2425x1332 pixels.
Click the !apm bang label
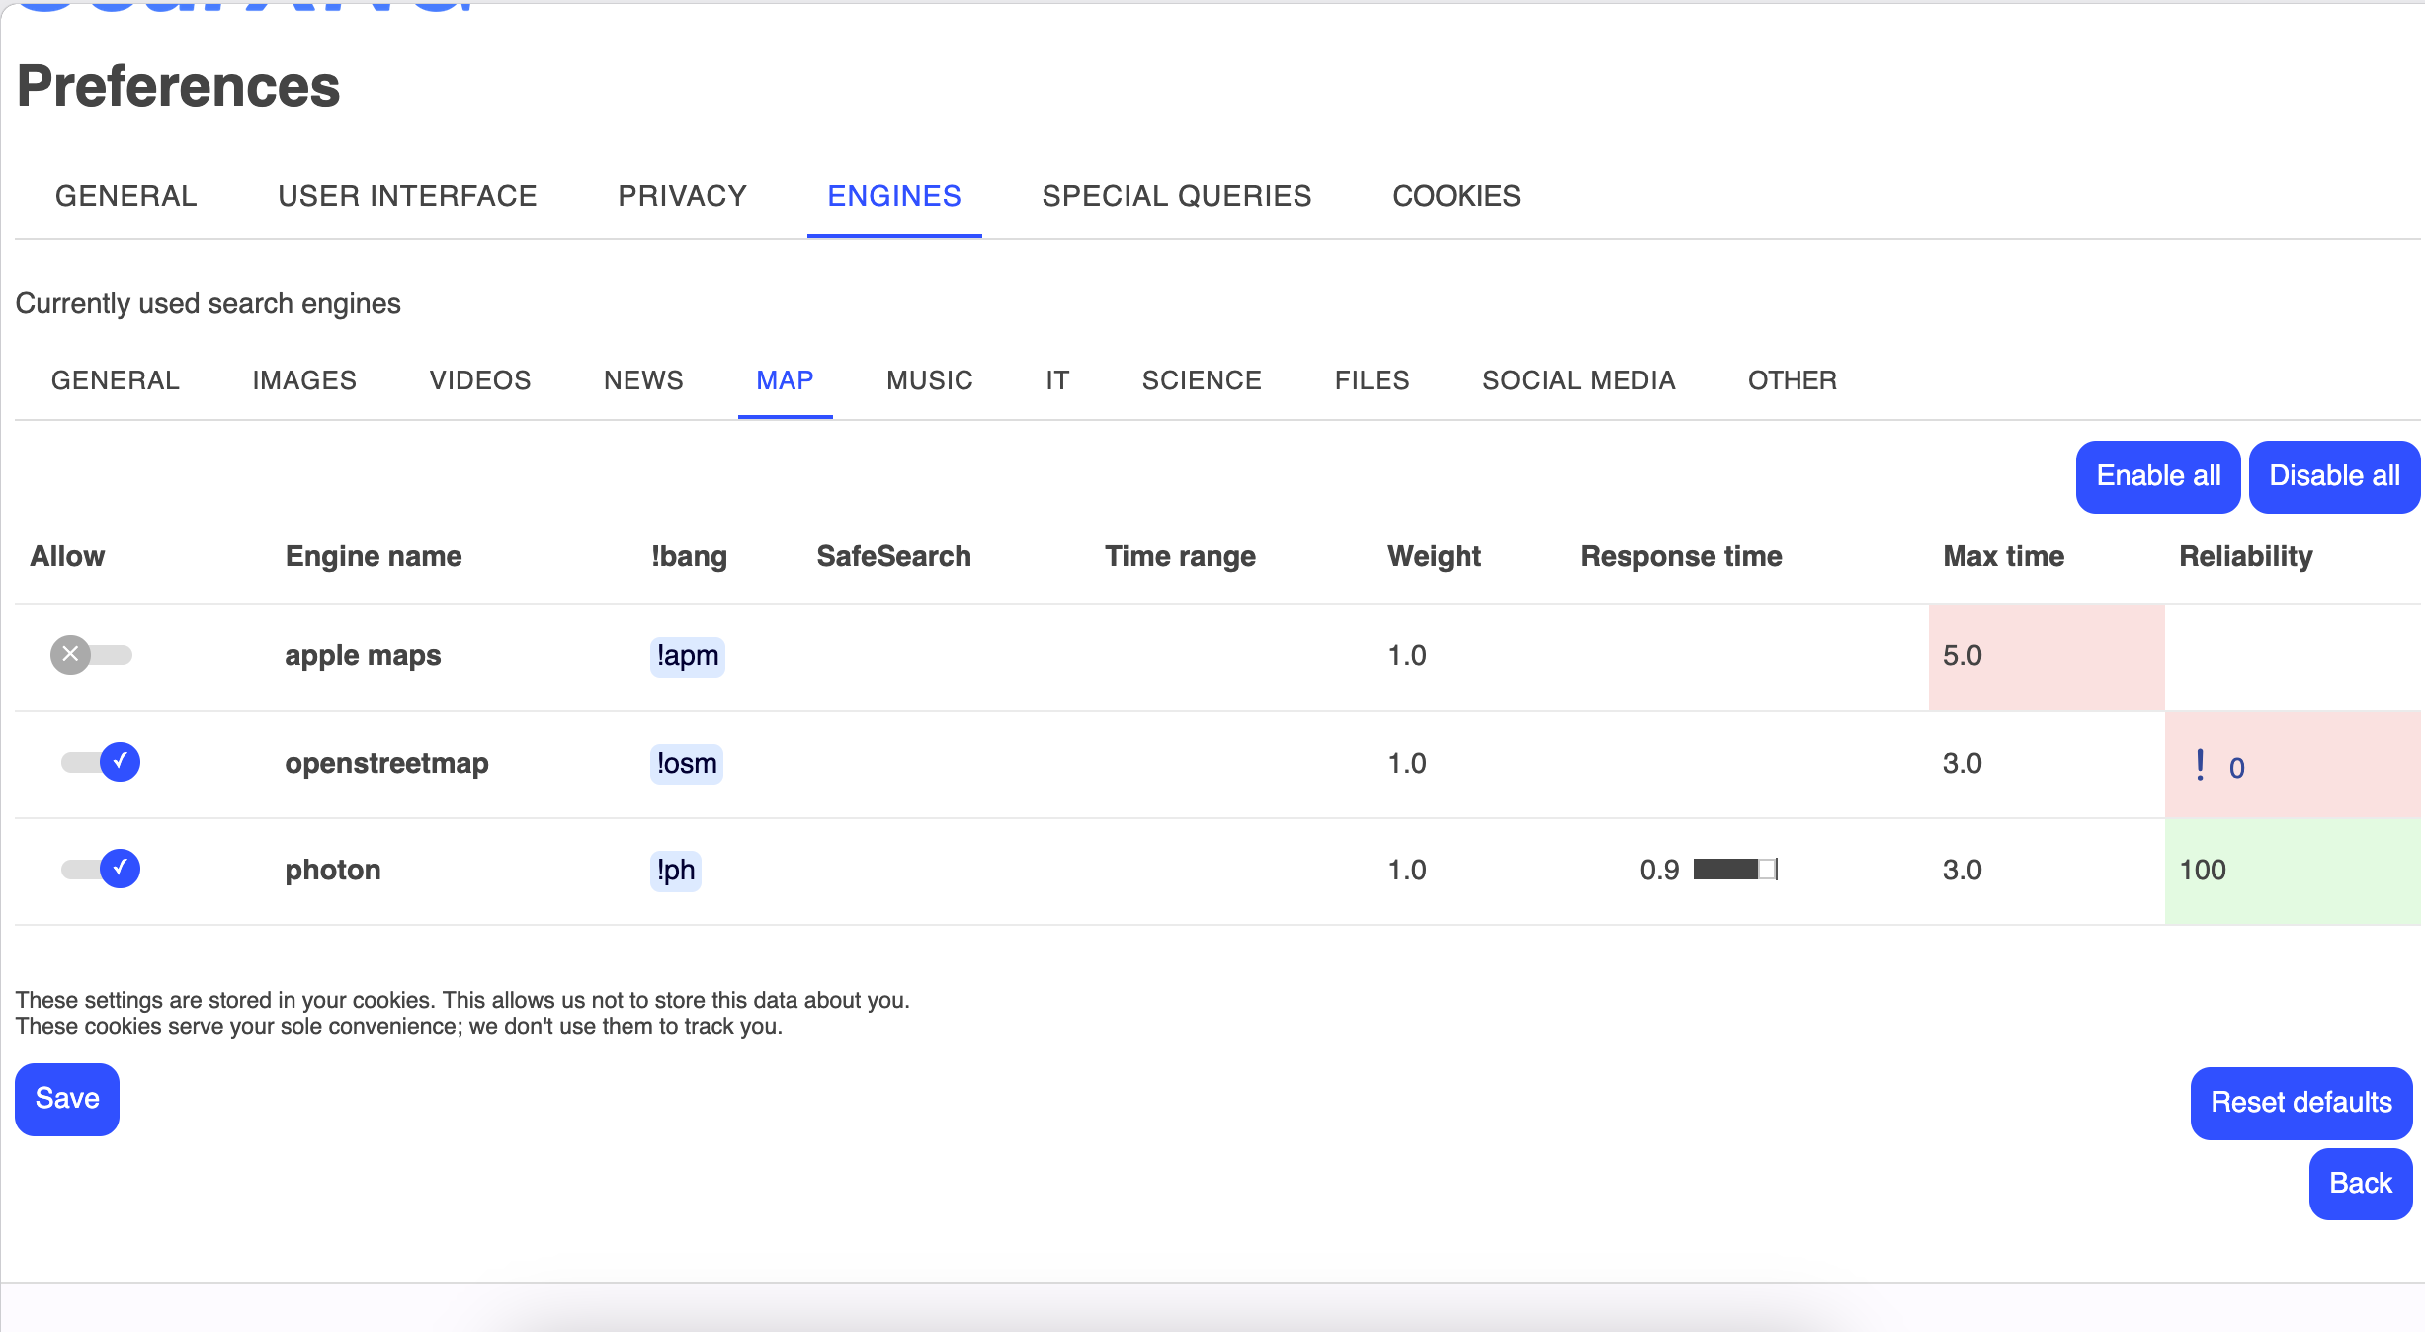[688, 656]
